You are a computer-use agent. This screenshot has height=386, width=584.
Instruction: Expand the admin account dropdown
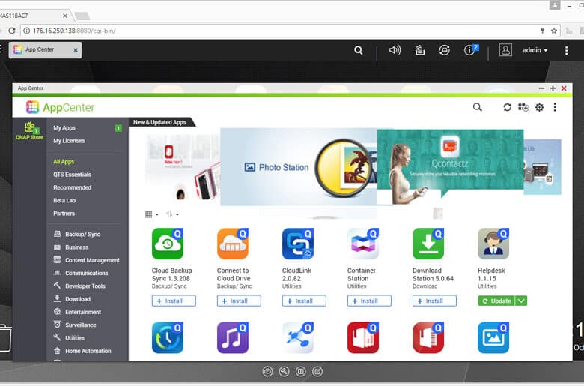[x=535, y=50]
